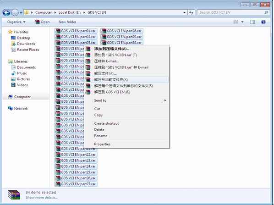Viewport: 274px width, 205px height.
Task: Select Local Disk (E:) breadcrumb
Action: click(x=70, y=12)
